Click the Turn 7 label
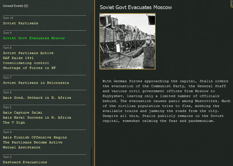This screenshot has width=233, height=166. coord(7,77)
